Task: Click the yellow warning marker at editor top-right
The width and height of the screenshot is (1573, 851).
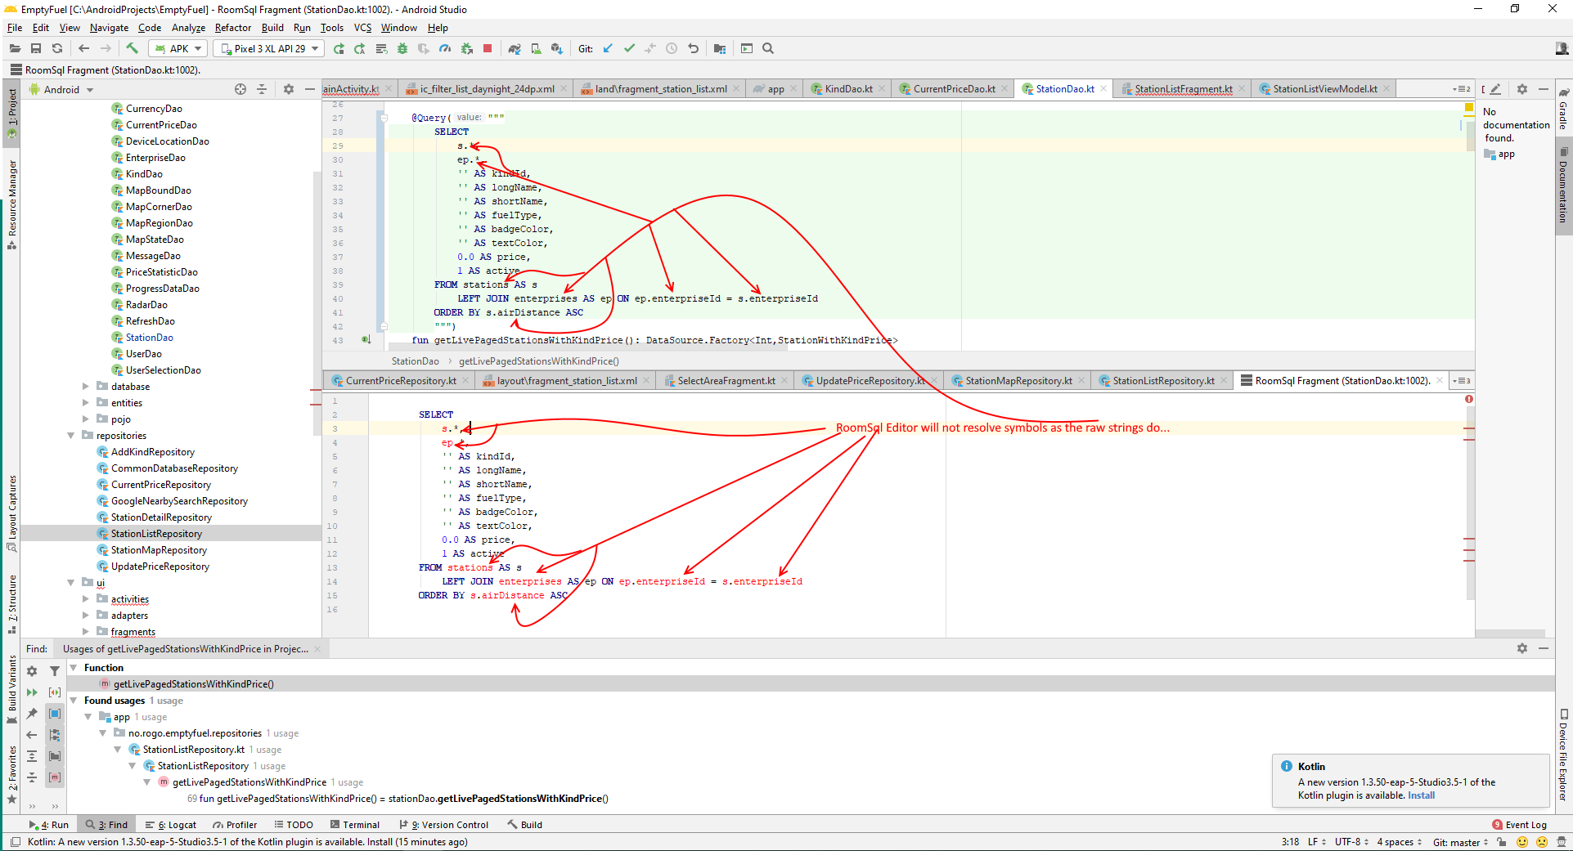Action: [x=1469, y=107]
